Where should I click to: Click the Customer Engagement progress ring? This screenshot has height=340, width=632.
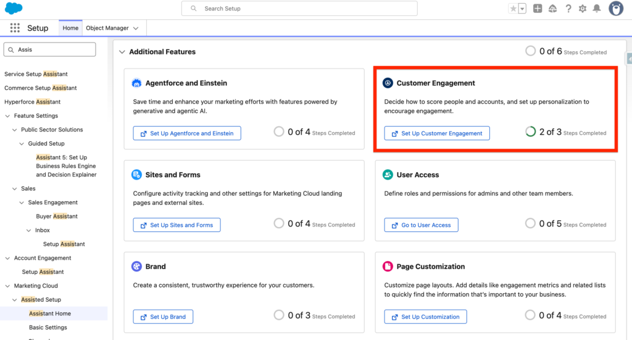tap(530, 132)
